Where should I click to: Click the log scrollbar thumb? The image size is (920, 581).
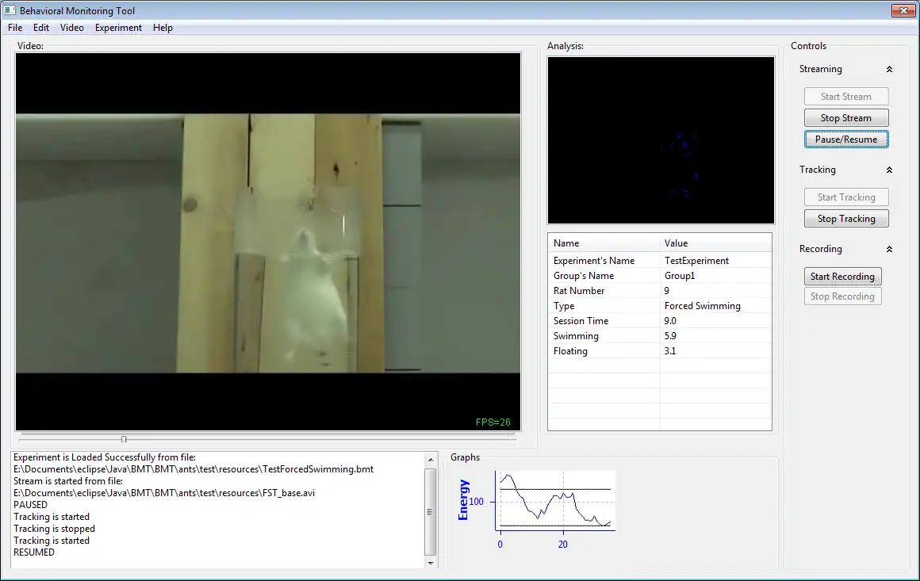pos(430,511)
